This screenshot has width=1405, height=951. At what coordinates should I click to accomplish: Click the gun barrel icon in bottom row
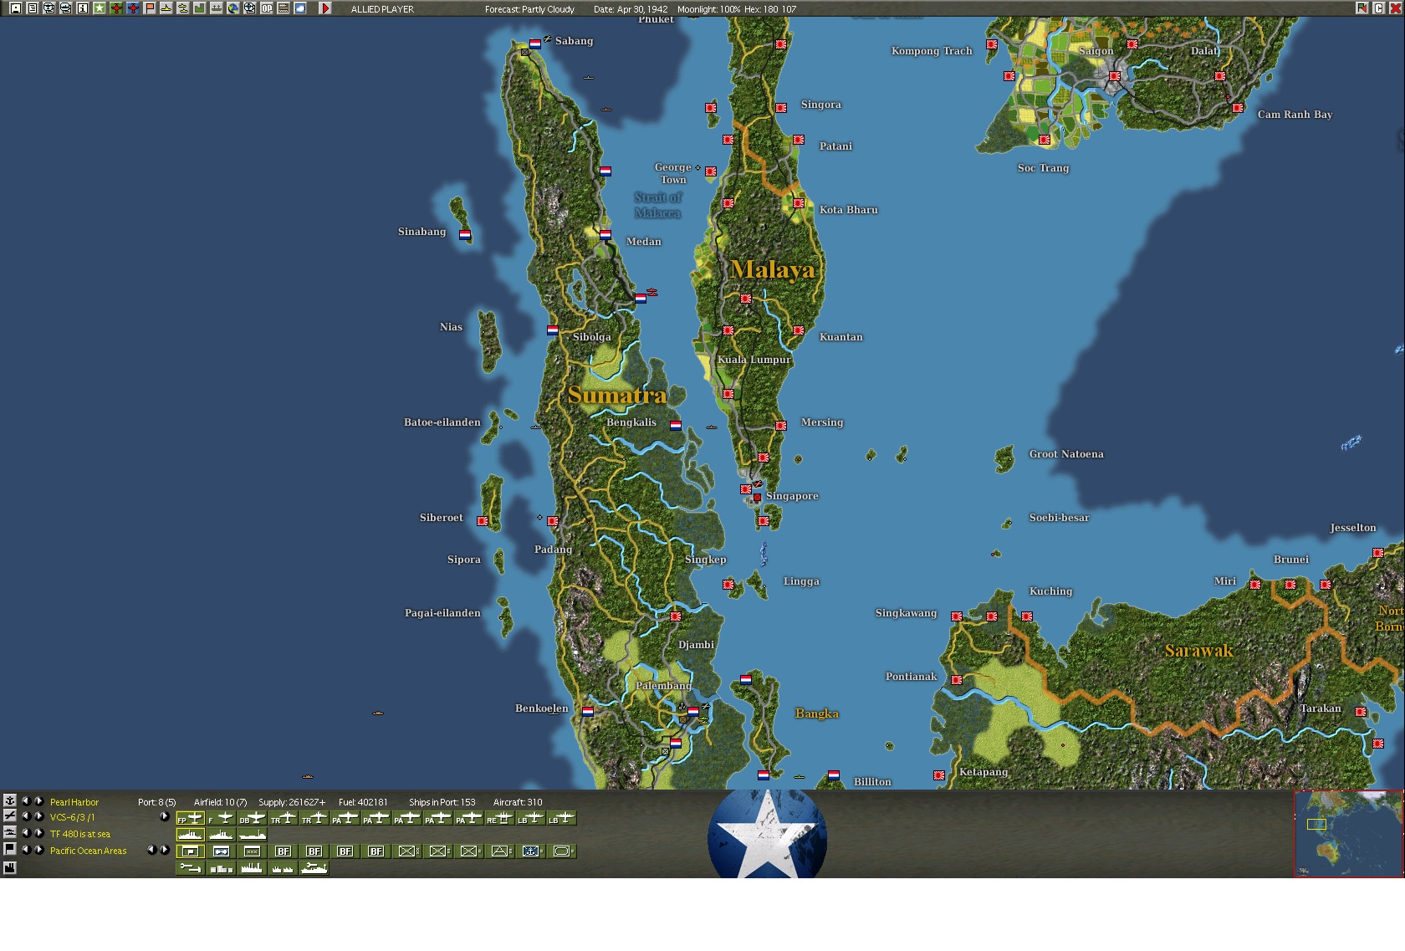pyautogui.click(x=190, y=868)
